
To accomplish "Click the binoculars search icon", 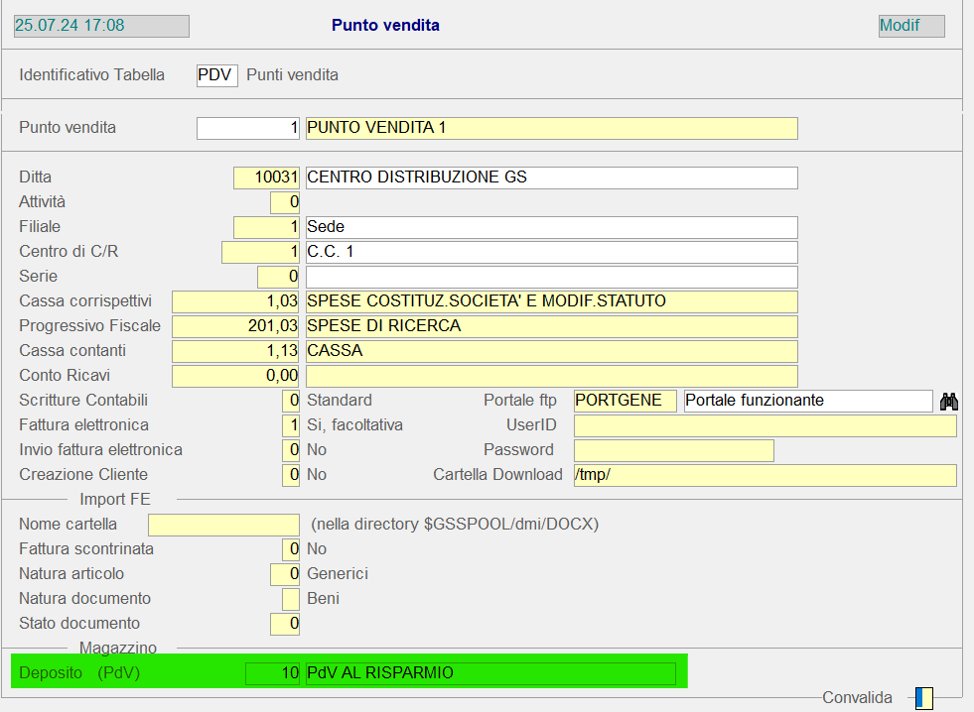I will pyautogui.click(x=949, y=401).
